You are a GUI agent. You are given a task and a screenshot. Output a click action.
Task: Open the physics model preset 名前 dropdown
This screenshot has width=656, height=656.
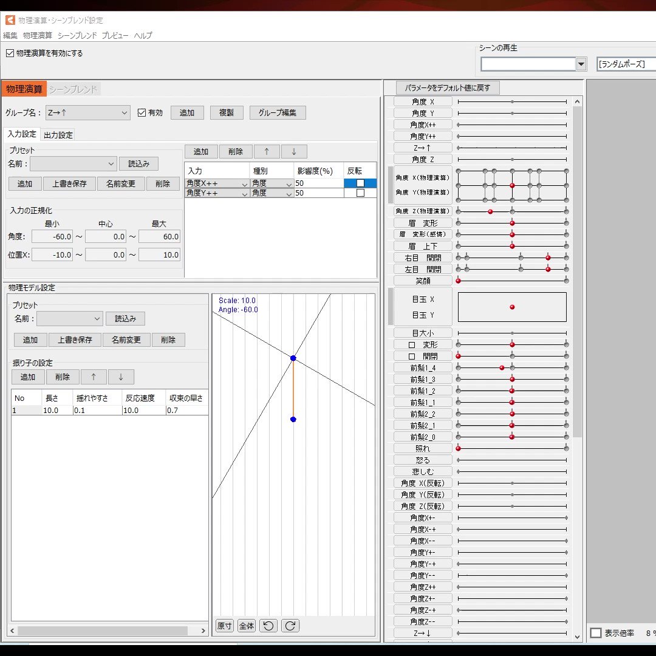[69, 319]
